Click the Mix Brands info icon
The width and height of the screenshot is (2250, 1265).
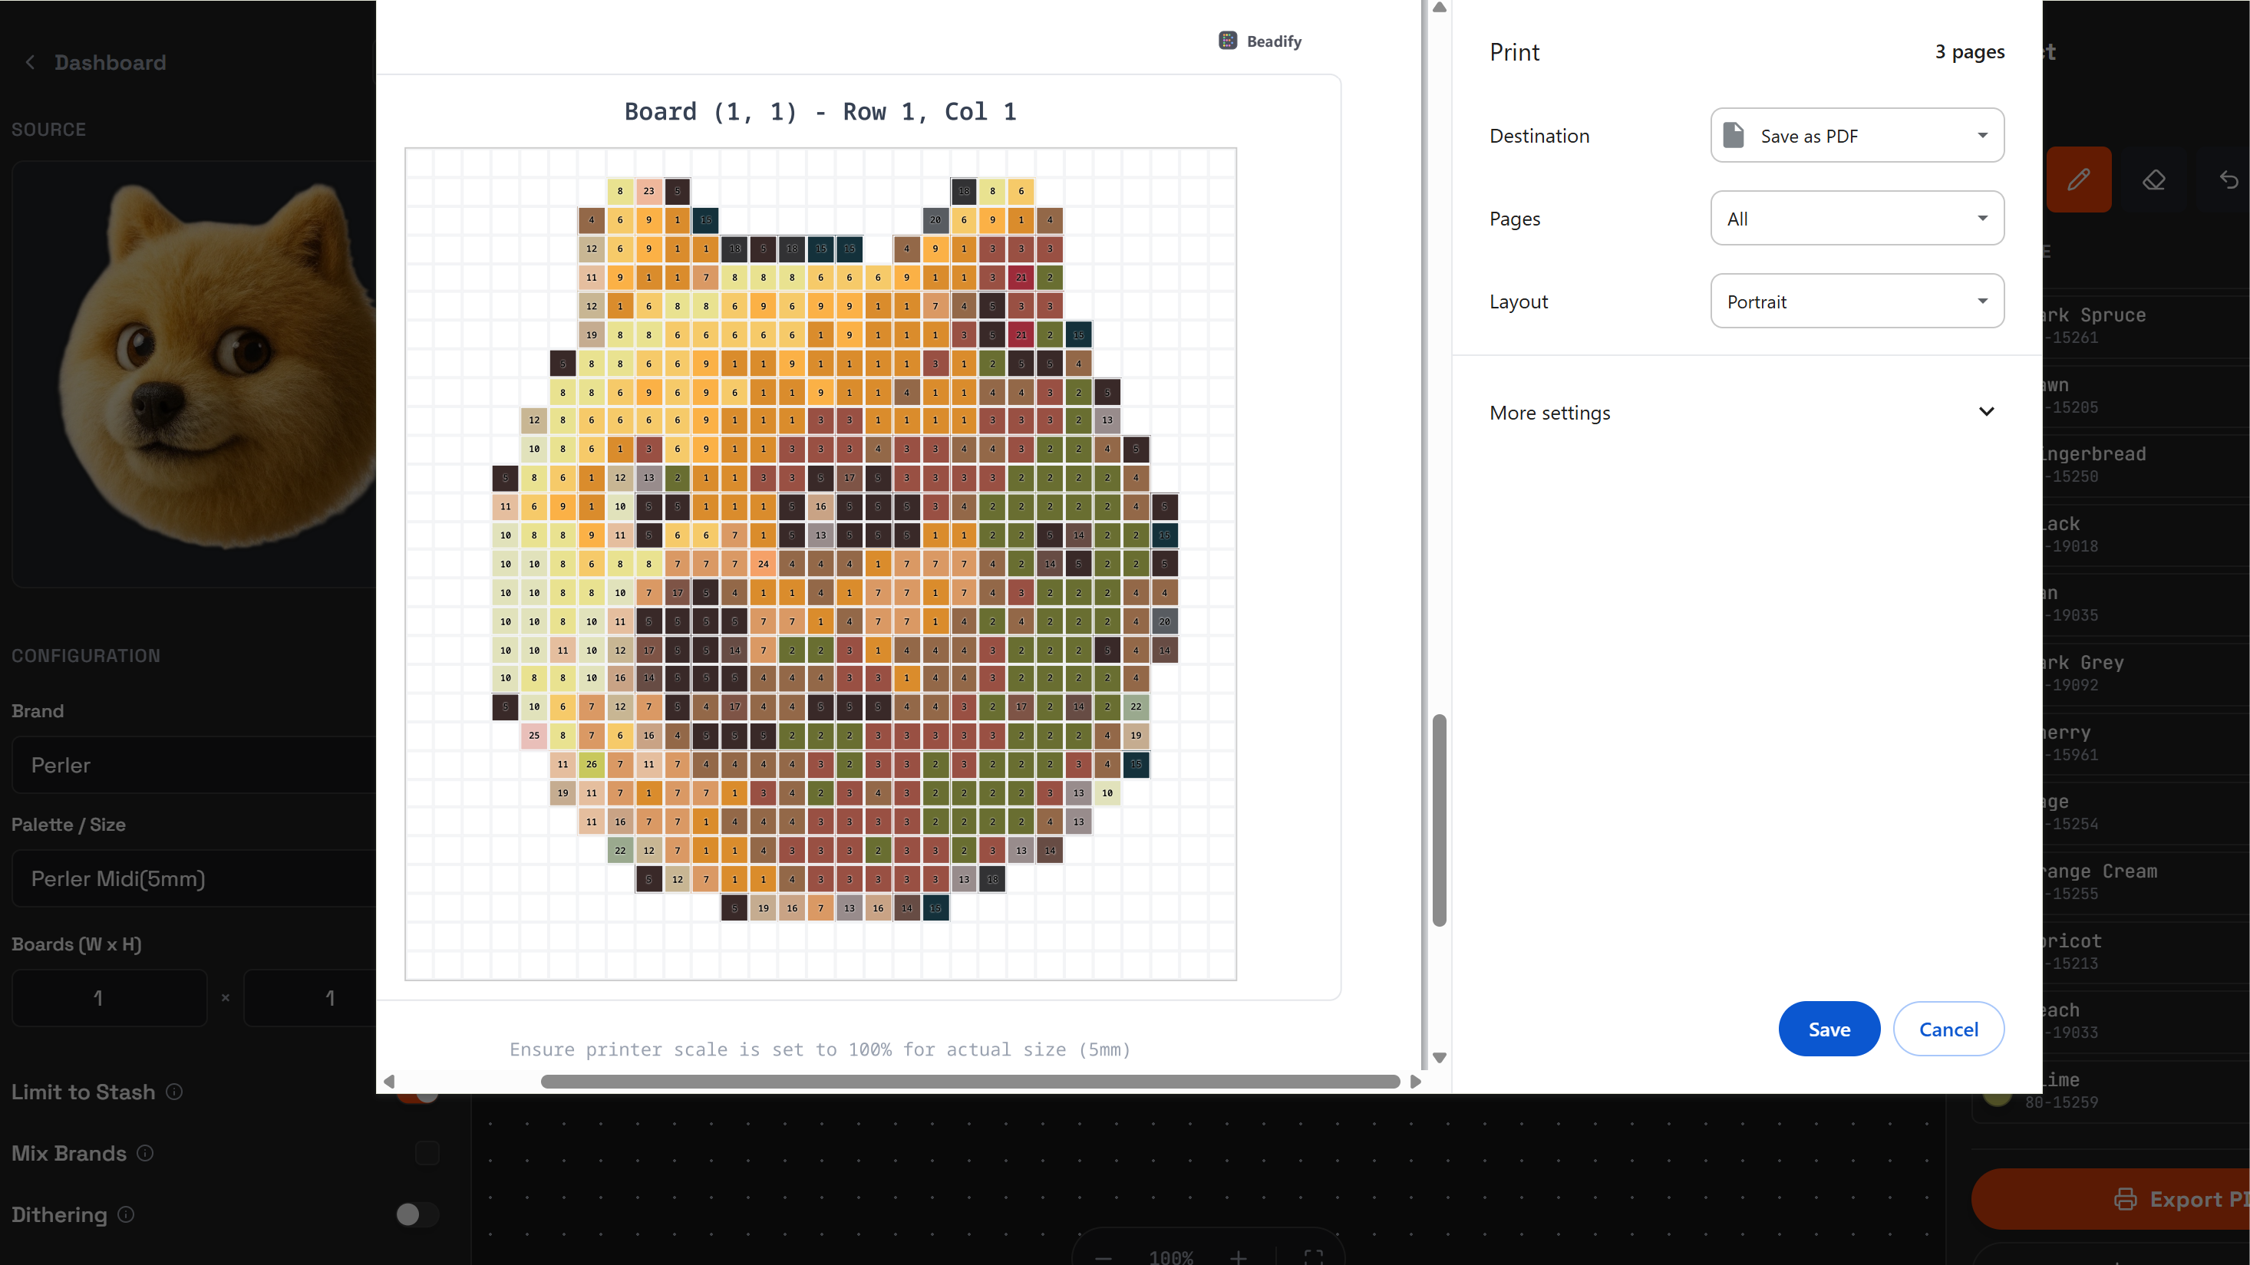[145, 1152]
